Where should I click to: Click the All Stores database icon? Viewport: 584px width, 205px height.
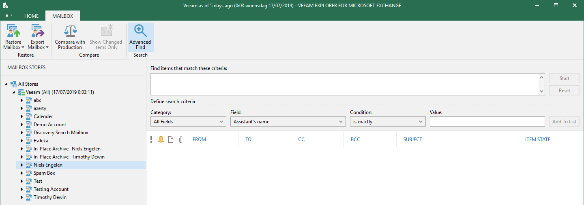click(14, 84)
